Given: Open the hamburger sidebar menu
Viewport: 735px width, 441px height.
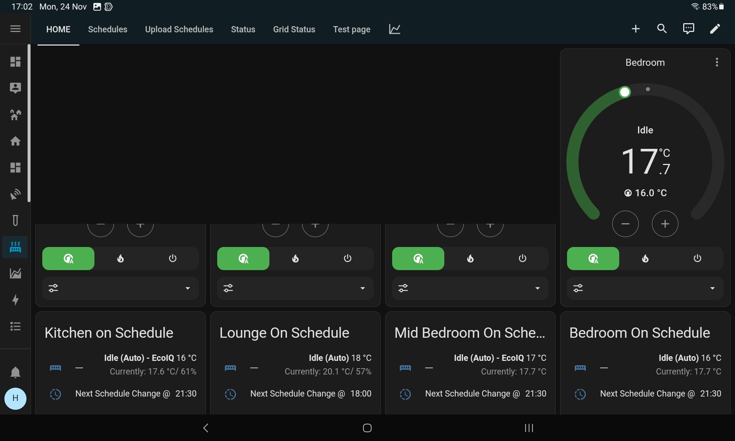Looking at the screenshot, I should coord(15,29).
